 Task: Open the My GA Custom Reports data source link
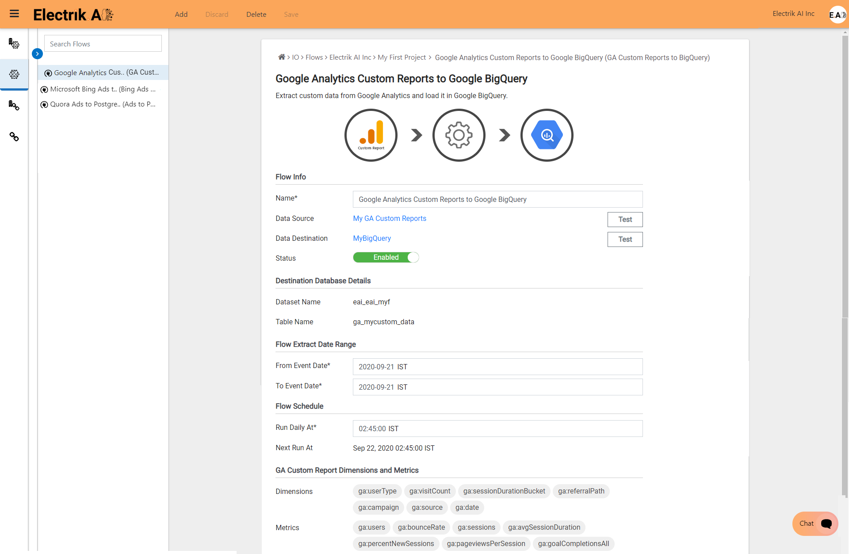tap(389, 218)
